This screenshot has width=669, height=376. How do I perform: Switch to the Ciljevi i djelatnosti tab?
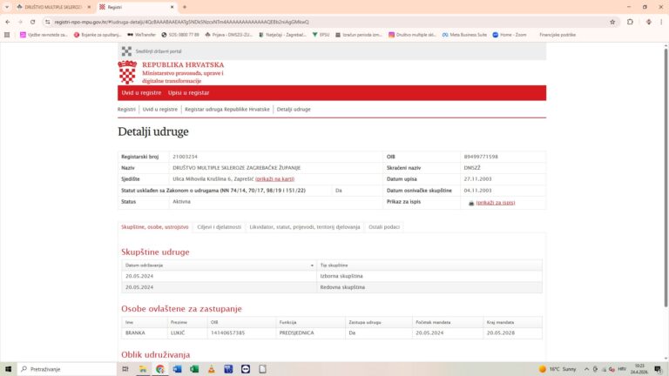tap(219, 226)
